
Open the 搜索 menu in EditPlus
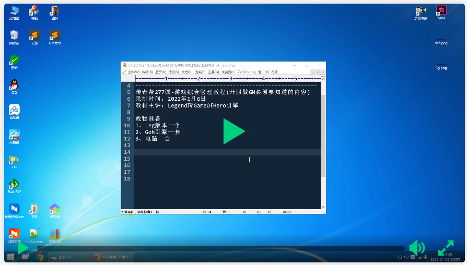173,72
